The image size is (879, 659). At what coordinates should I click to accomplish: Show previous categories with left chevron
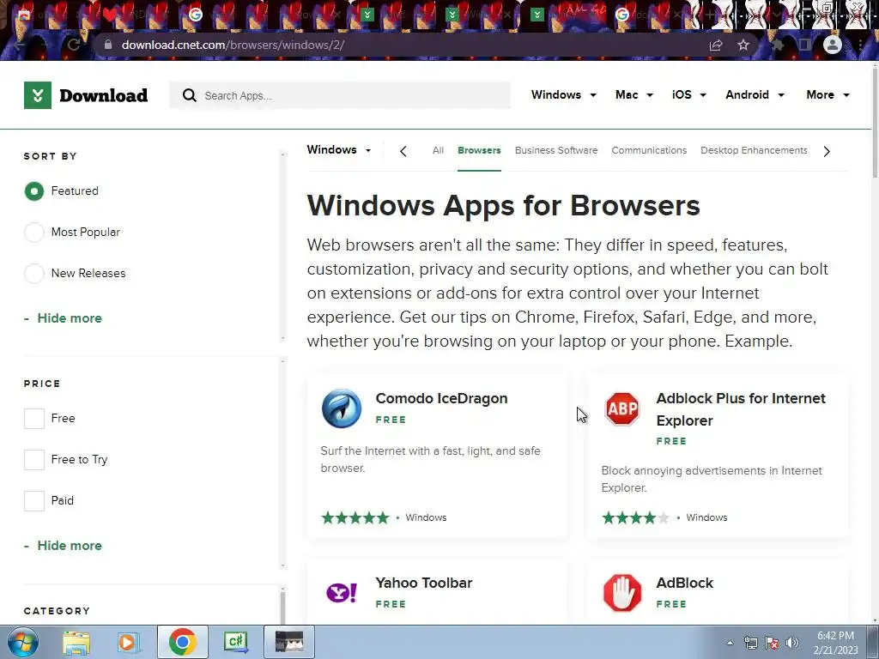tap(403, 151)
